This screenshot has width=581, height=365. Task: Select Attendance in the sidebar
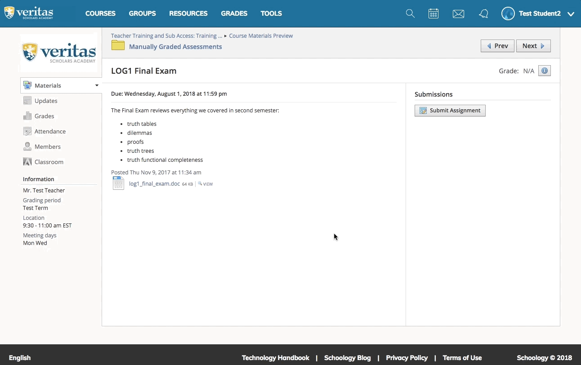point(50,131)
